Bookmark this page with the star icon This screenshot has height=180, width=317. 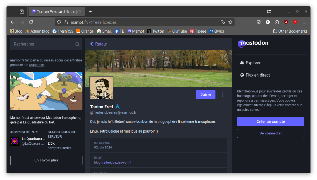230,22
